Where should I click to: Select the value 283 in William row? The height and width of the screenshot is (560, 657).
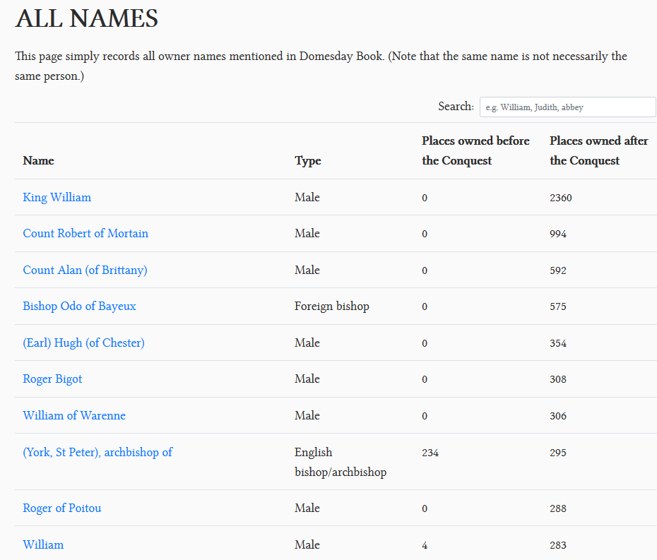558,545
